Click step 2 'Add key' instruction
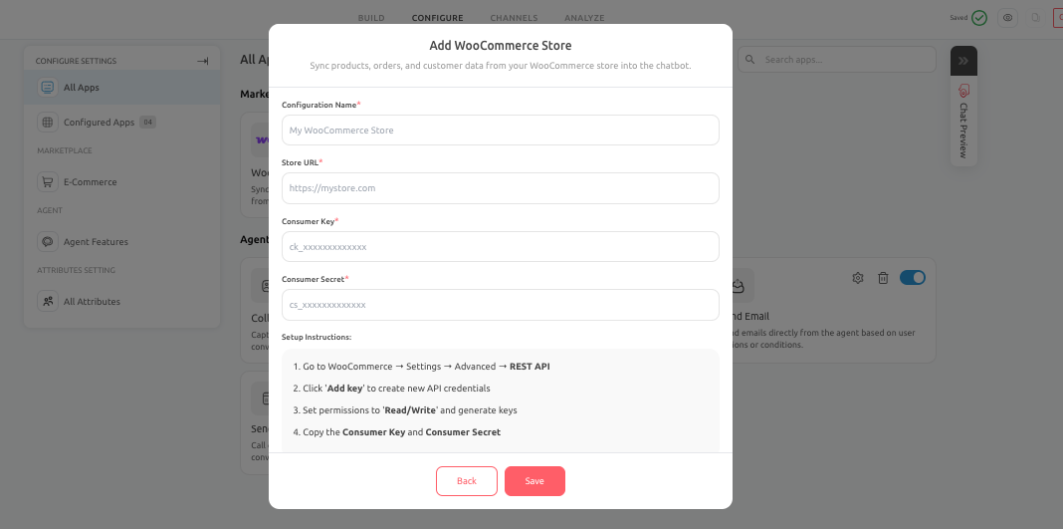This screenshot has width=1063, height=529. pos(392,389)
